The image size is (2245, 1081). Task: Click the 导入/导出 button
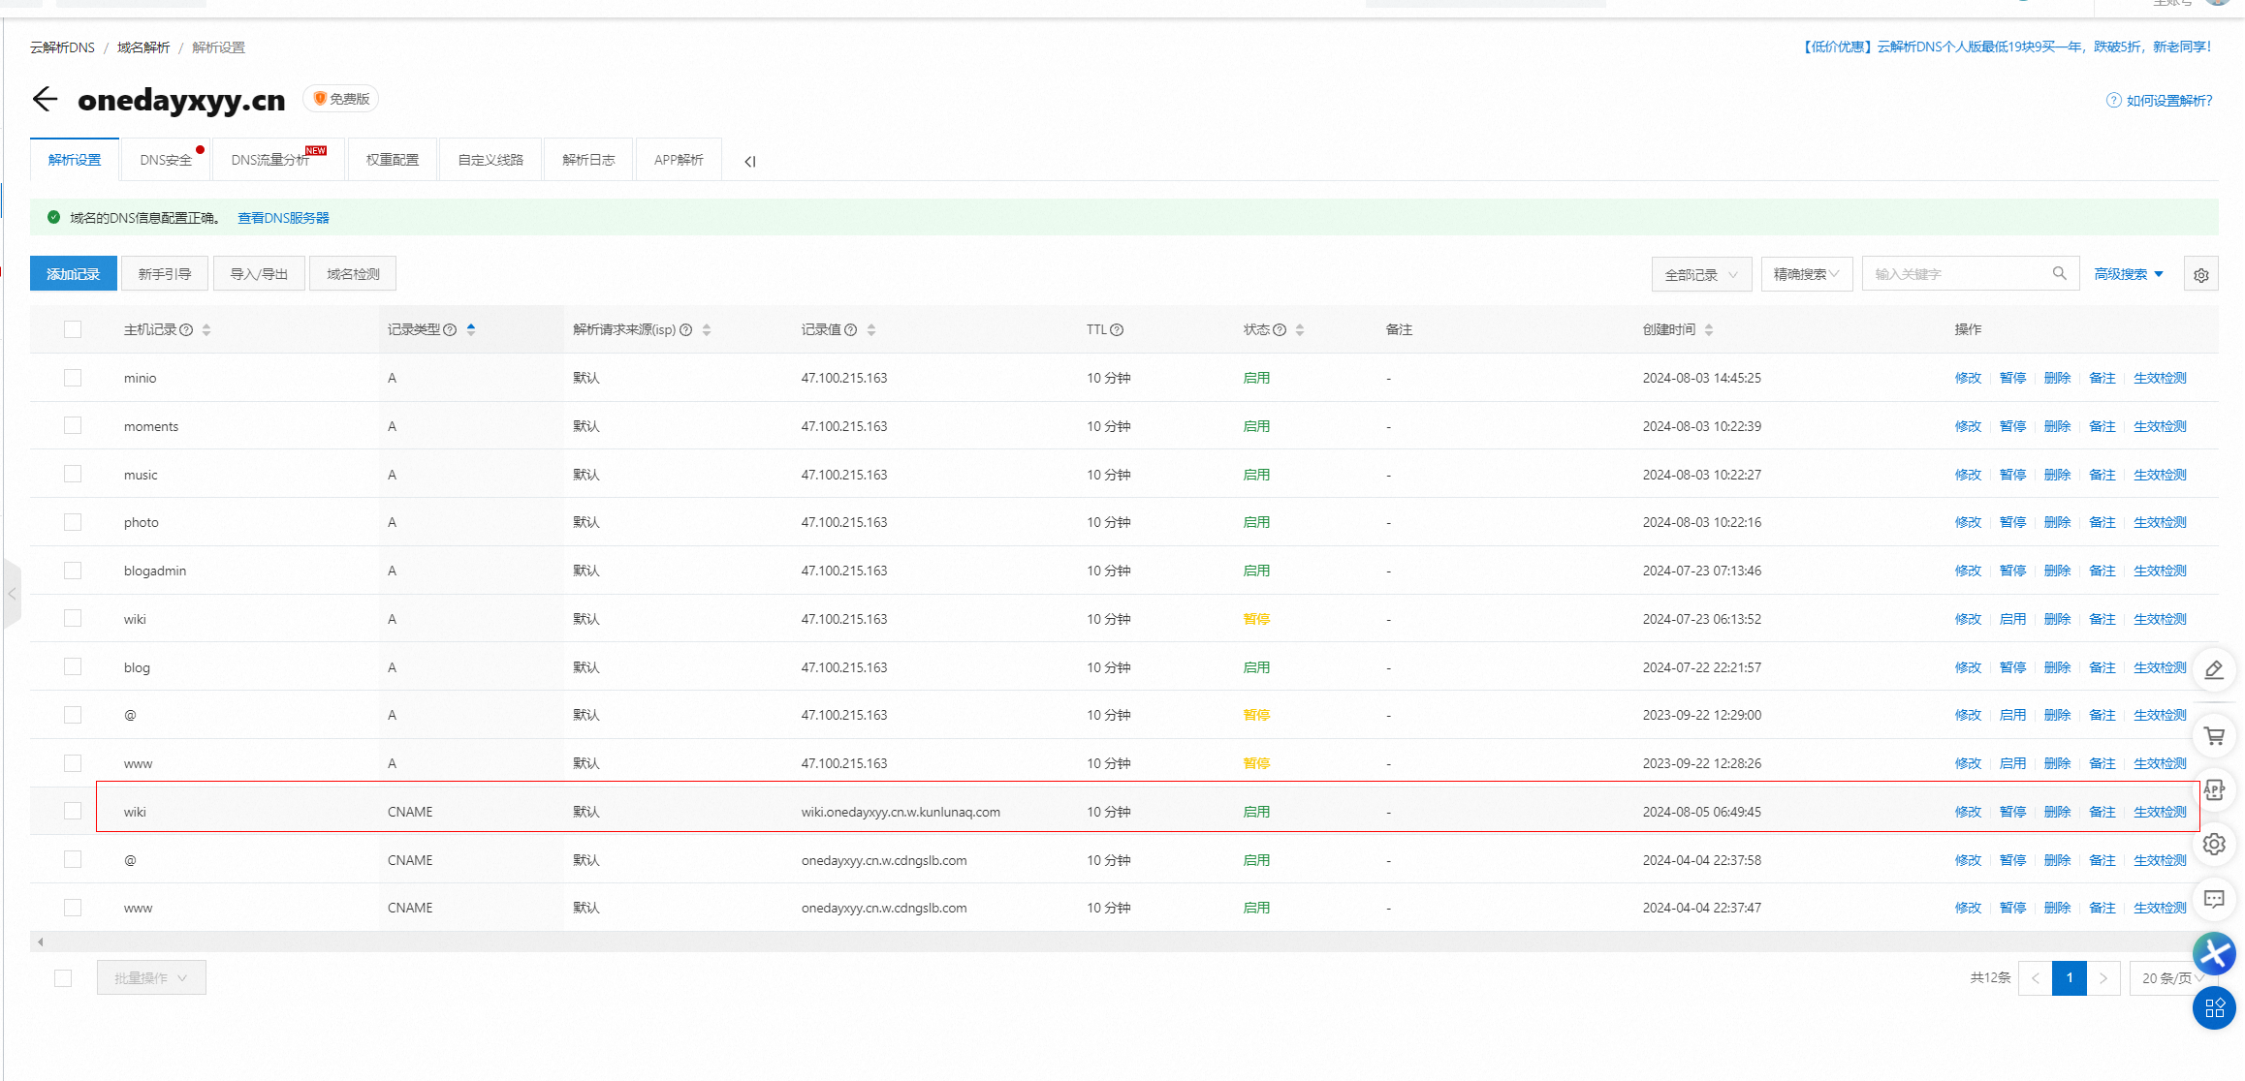coord(259,274)
